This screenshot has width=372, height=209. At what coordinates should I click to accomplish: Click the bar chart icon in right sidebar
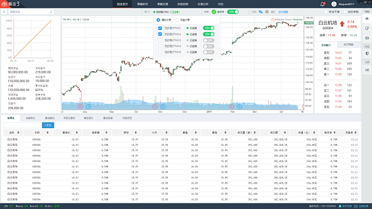[x=367, y=69]
